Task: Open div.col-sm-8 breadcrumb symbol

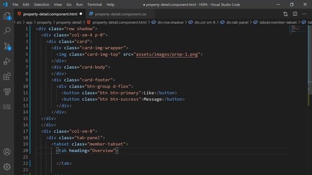Action: 205,22
